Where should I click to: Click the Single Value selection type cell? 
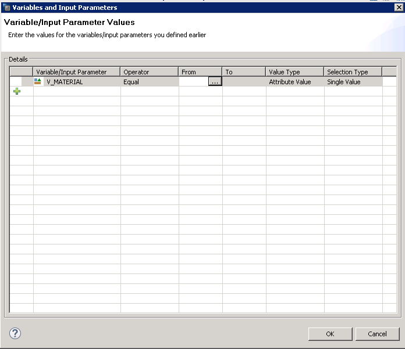click(353, 82)
